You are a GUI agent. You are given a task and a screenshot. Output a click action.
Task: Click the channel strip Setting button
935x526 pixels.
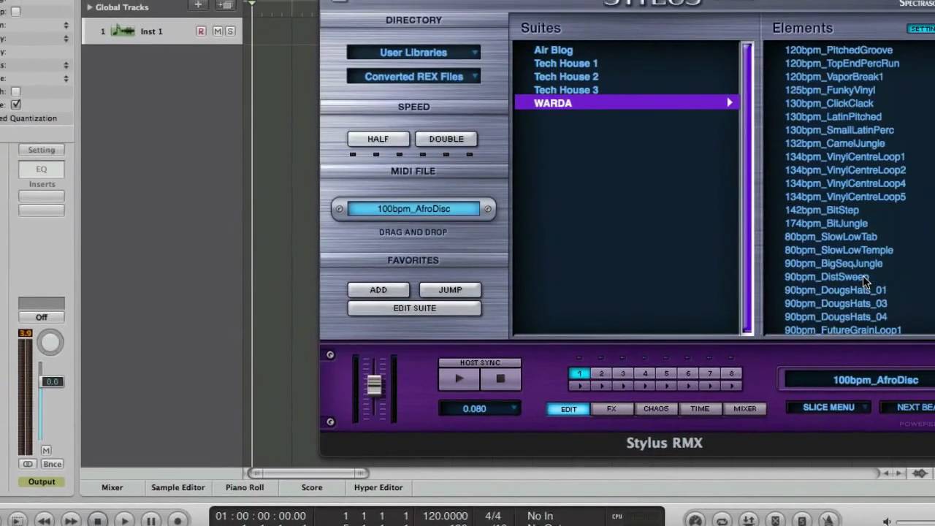click(42, 150)
